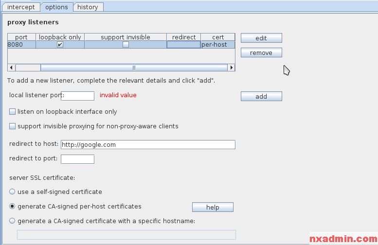Click the red invalid value message
This screenshot has width=378, height=245.
click(118, 95)
